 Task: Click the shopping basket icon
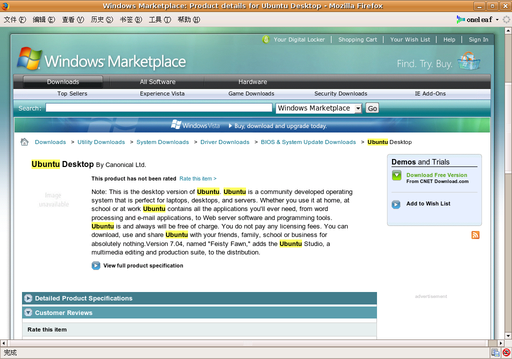[x=469, y=61]
